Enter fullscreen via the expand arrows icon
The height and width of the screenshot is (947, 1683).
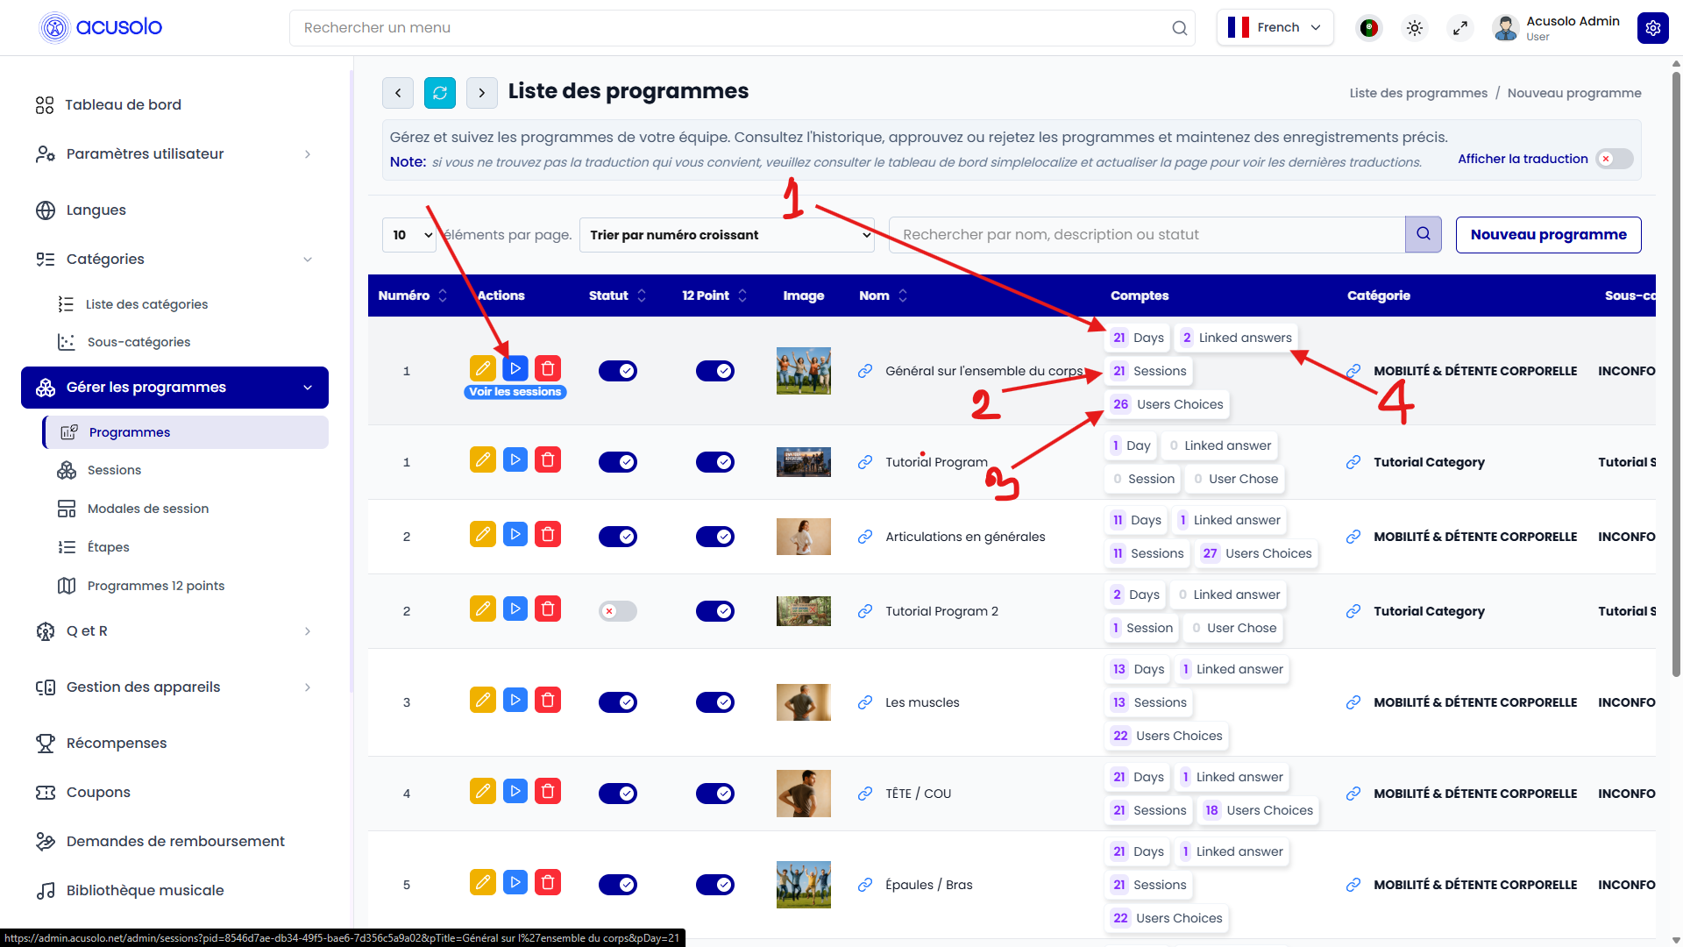pos(1460,28)
